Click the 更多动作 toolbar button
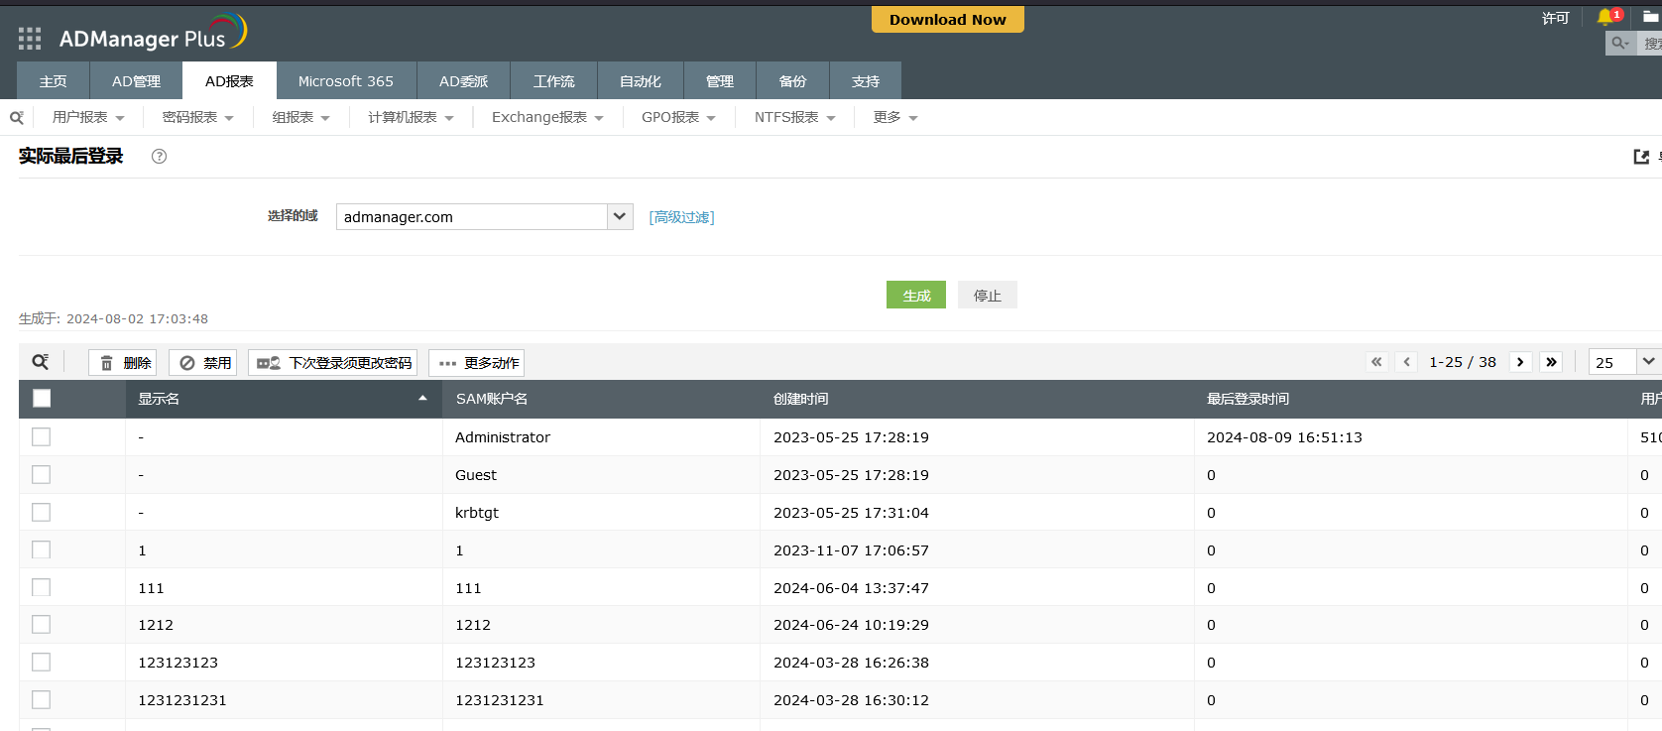The width and height of the screenshot is (1662, 731). click(x=477, y=363)
